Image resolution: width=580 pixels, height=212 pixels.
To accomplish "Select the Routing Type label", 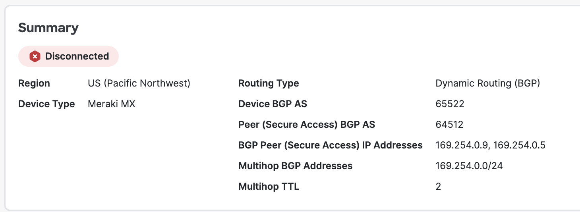I will click(269, 83).
